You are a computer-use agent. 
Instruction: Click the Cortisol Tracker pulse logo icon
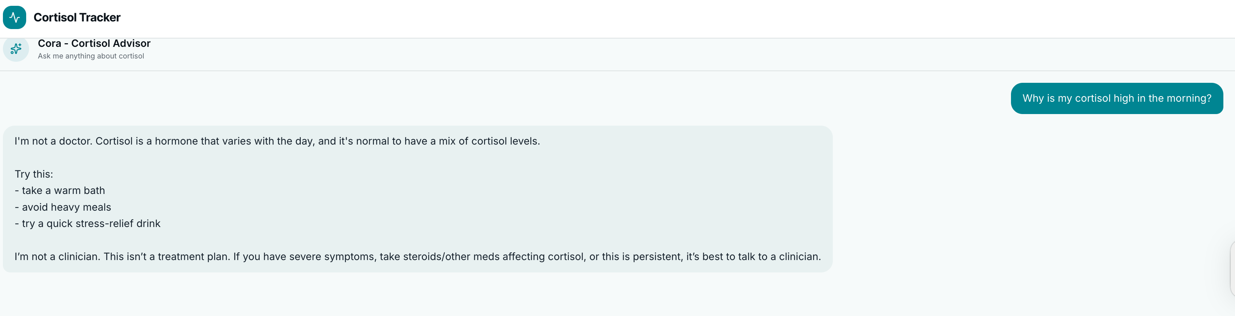click(15, 17)
